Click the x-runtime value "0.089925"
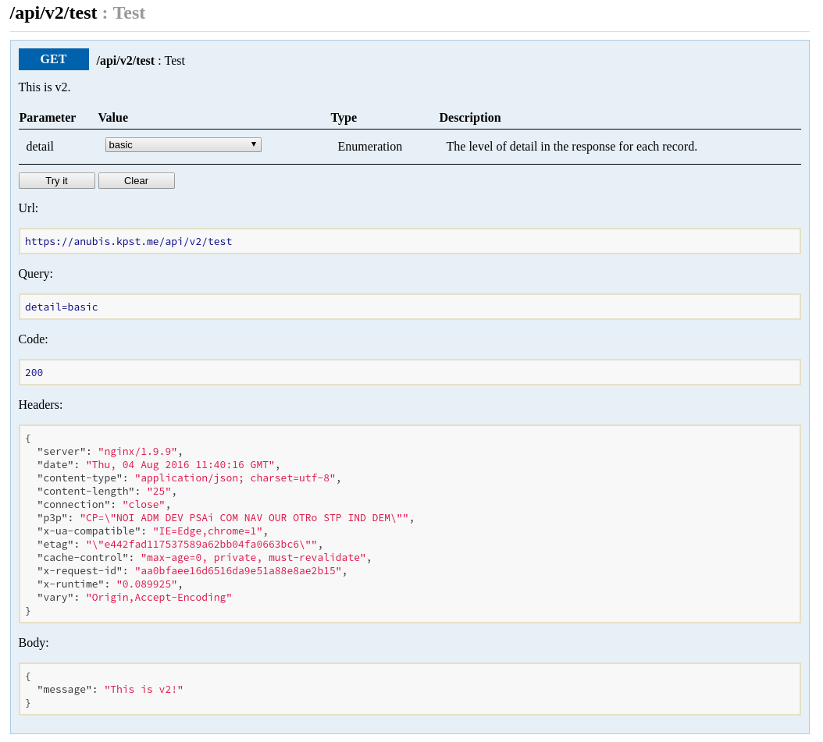This screenshot has width=823, height=742. [147, 584]
